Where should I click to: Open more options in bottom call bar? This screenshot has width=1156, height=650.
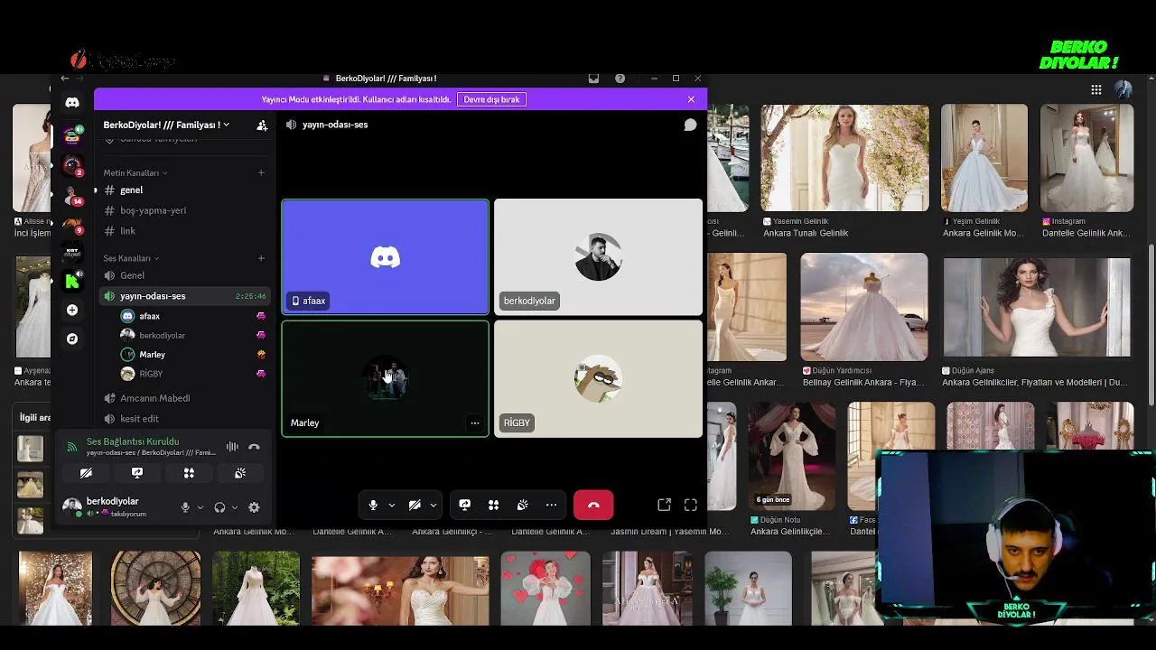(x=551, y=506)
